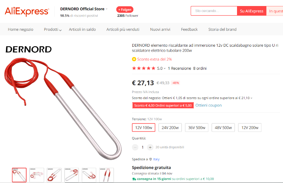
Task: Click the yellow plus extra discount icon
Action: [x=134, y=59]
